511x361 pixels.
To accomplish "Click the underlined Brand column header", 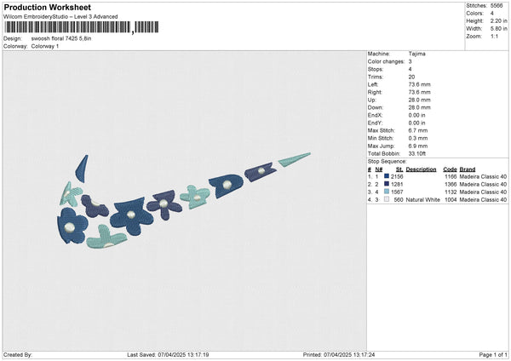I will pyautogui.click(x=468, y=169).
